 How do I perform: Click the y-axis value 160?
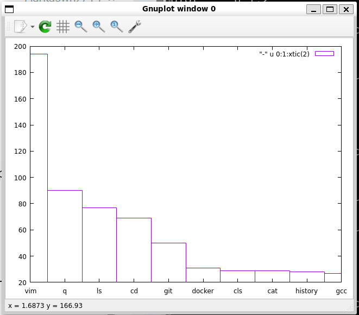(x=20, y=99)
